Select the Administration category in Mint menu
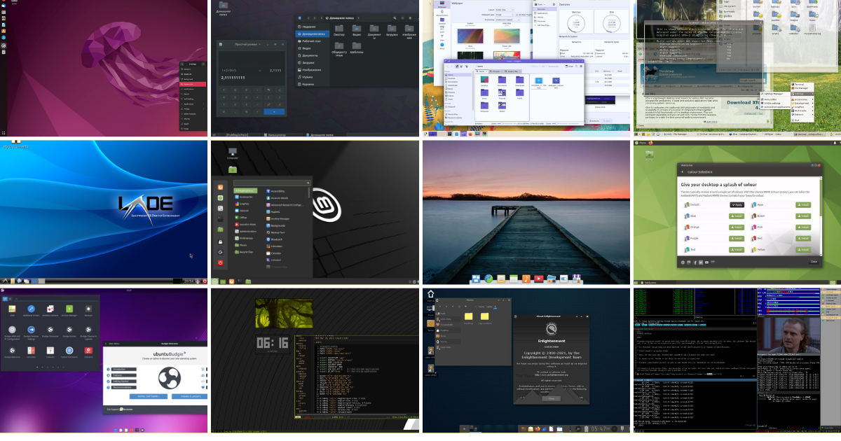The width and height of the screenshot is (841, 441). 246,232
